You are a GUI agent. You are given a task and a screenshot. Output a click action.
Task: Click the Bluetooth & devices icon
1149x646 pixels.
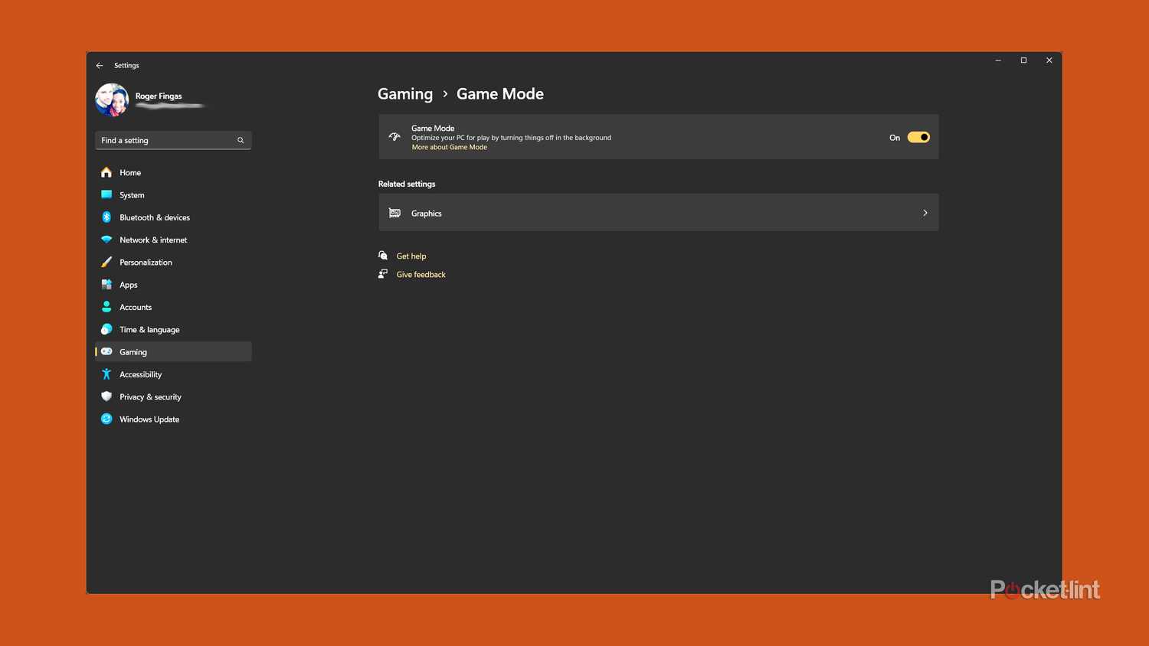pos(106,217)
